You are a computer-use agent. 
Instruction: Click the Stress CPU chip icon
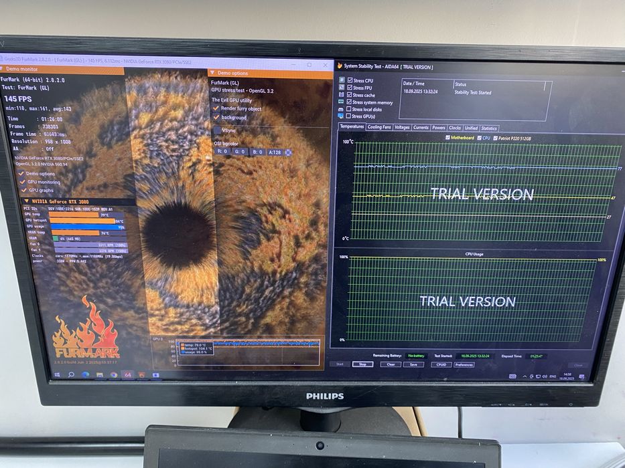pyautogui.click(x=342, y=80)
